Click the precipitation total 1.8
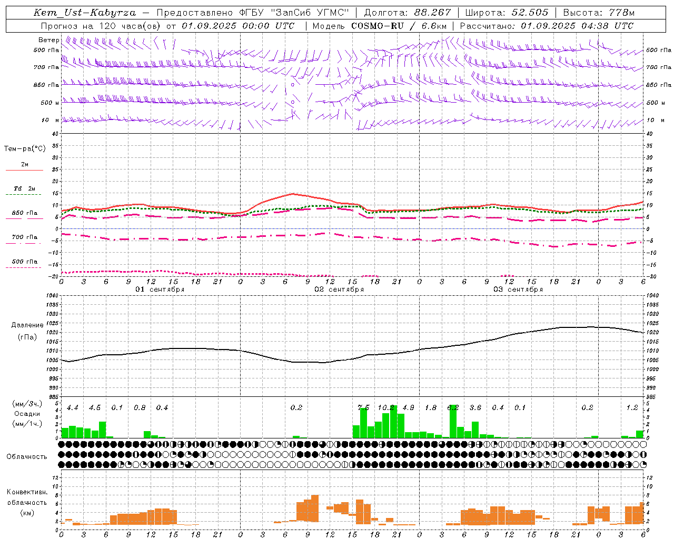The width and height of the screenshot is (674, 539). pos(431,408)
